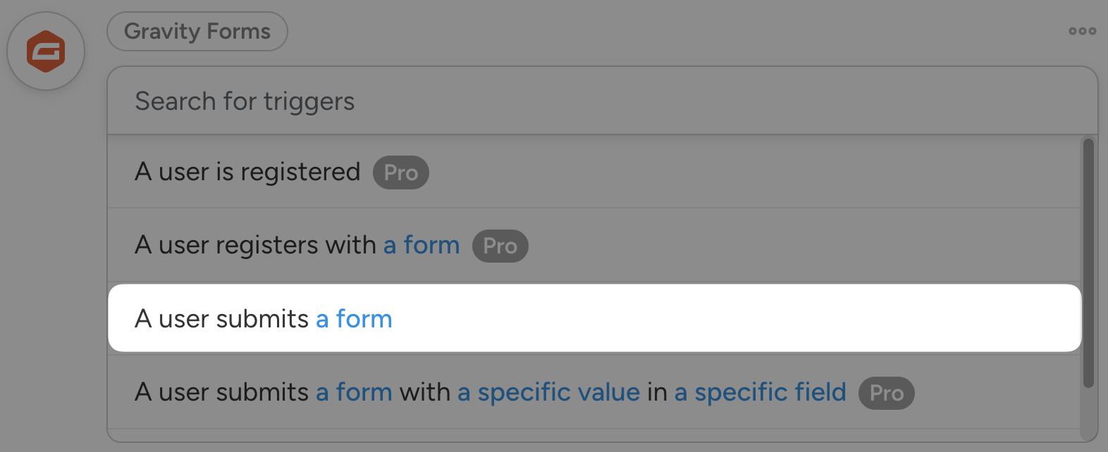The image size is (1108, 452).
Task: Click the trigger list scrollbar thumb
Action: pyautogui.click(x=1088, y=262)
